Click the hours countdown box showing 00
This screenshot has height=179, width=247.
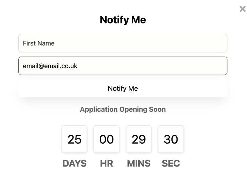(x=106, y=139)
